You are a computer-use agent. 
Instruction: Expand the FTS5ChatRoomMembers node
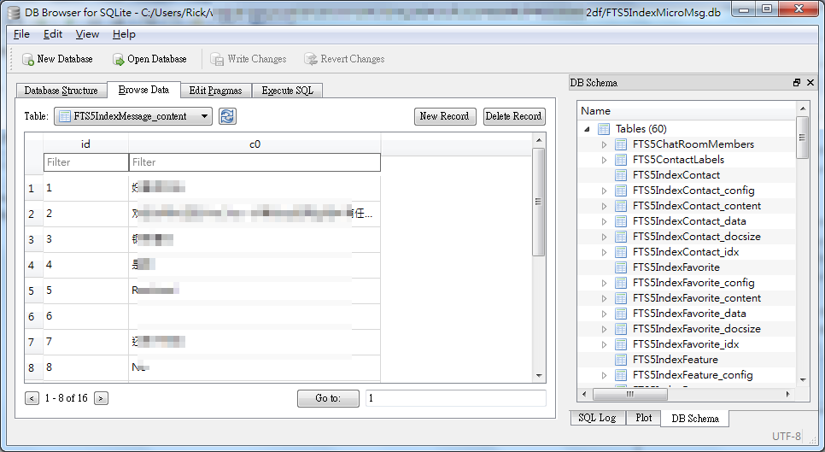(x=604, y=144)
